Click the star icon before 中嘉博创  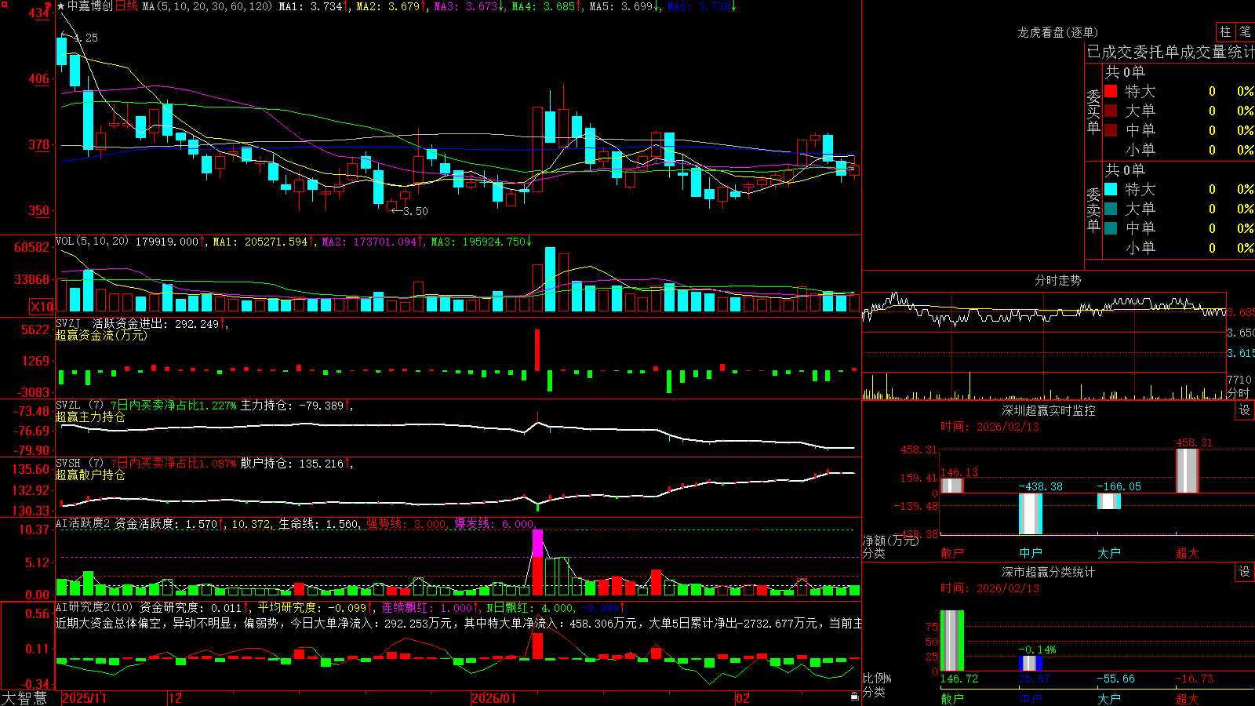(x=61, y=6)
